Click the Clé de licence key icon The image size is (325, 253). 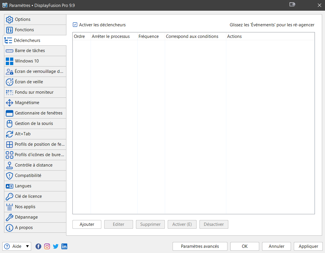point(9,197)
